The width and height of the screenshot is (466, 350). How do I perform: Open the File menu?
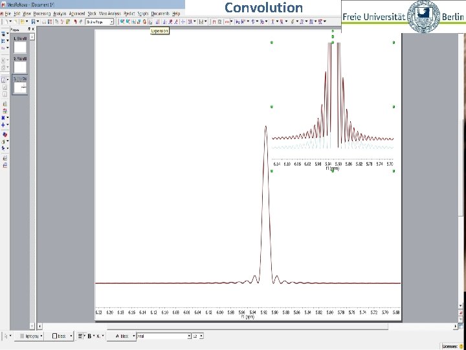(8, 14)
